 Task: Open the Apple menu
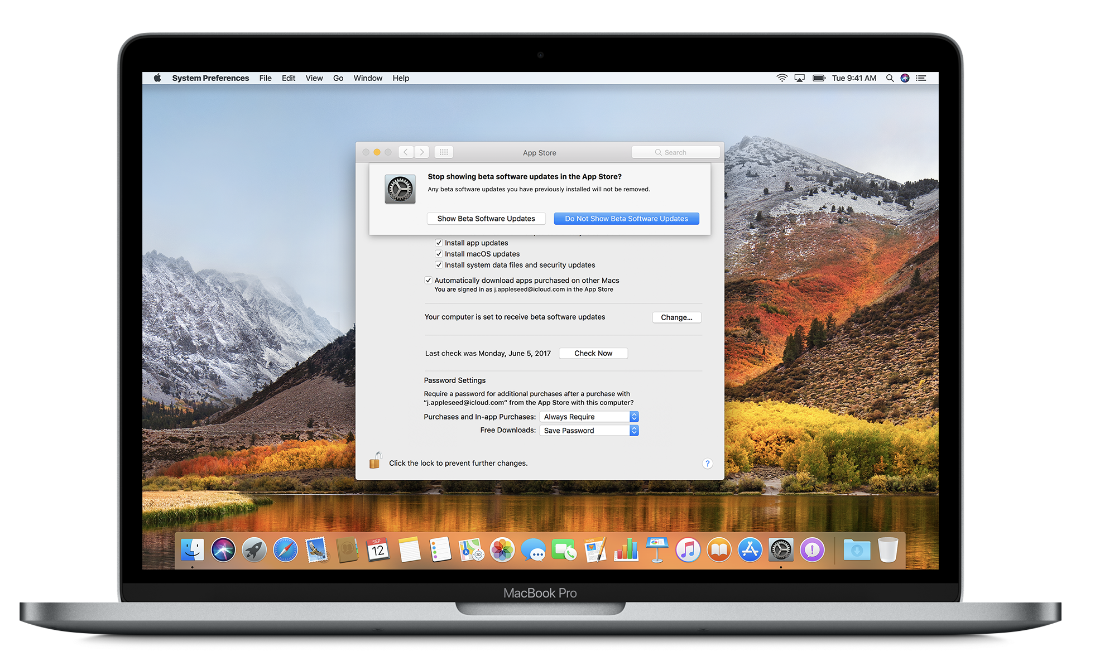point(157,78)
